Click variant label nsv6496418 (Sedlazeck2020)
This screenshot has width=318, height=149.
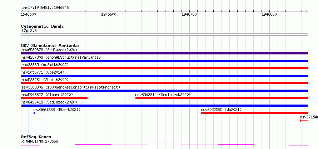point(49,102)
